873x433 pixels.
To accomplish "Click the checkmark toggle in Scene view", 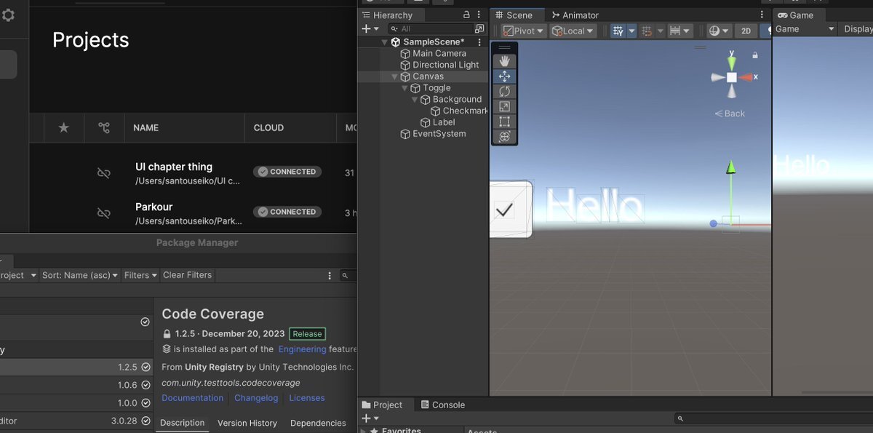I will (504, 210).
